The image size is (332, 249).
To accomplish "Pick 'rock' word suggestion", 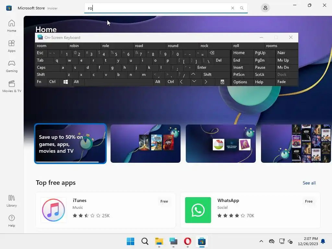I will coord(215,46).
